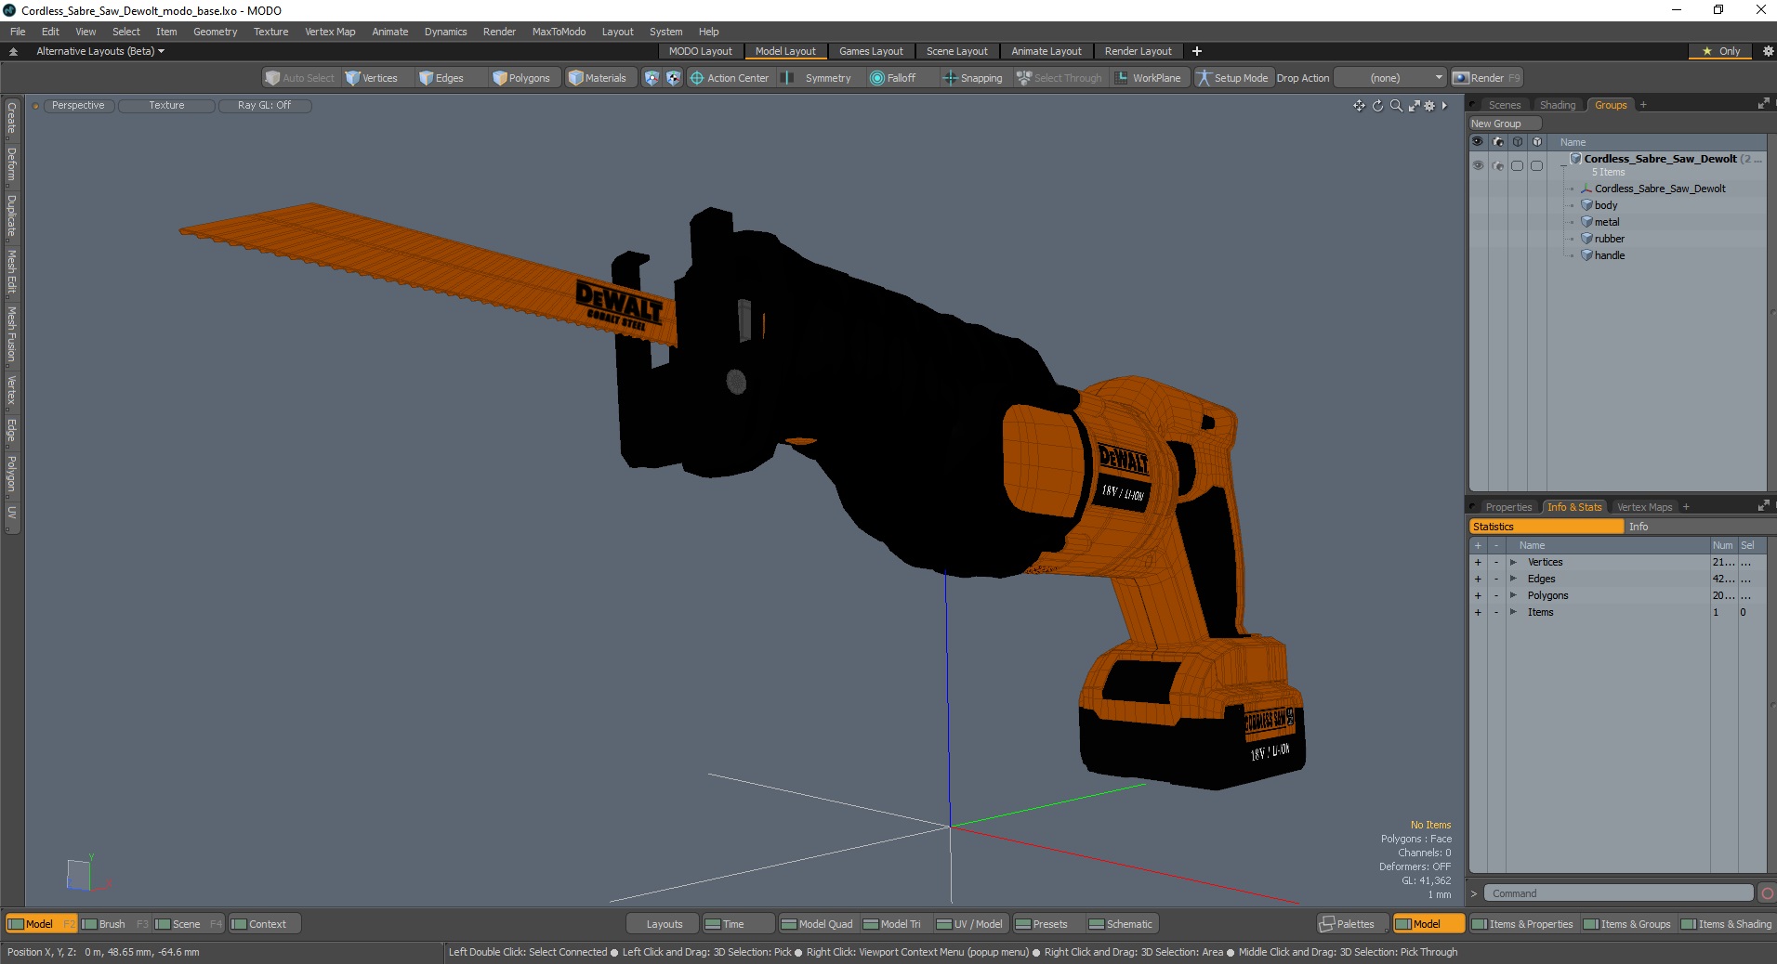Image resolution: width=1777 pixels, height=964 pixels.
Task: Maximize the Groups panel
Action: (x=1763, y=104)
